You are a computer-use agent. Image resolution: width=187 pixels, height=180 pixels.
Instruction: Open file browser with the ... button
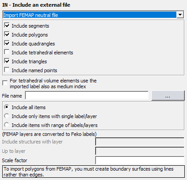click(168, 96)
